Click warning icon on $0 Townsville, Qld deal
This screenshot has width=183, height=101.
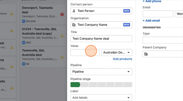[x=62, y=57]
